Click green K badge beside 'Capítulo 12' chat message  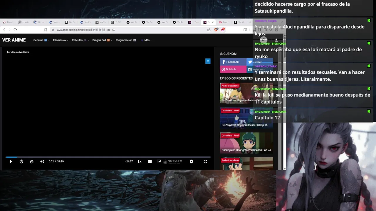click(x=369, y=111)
